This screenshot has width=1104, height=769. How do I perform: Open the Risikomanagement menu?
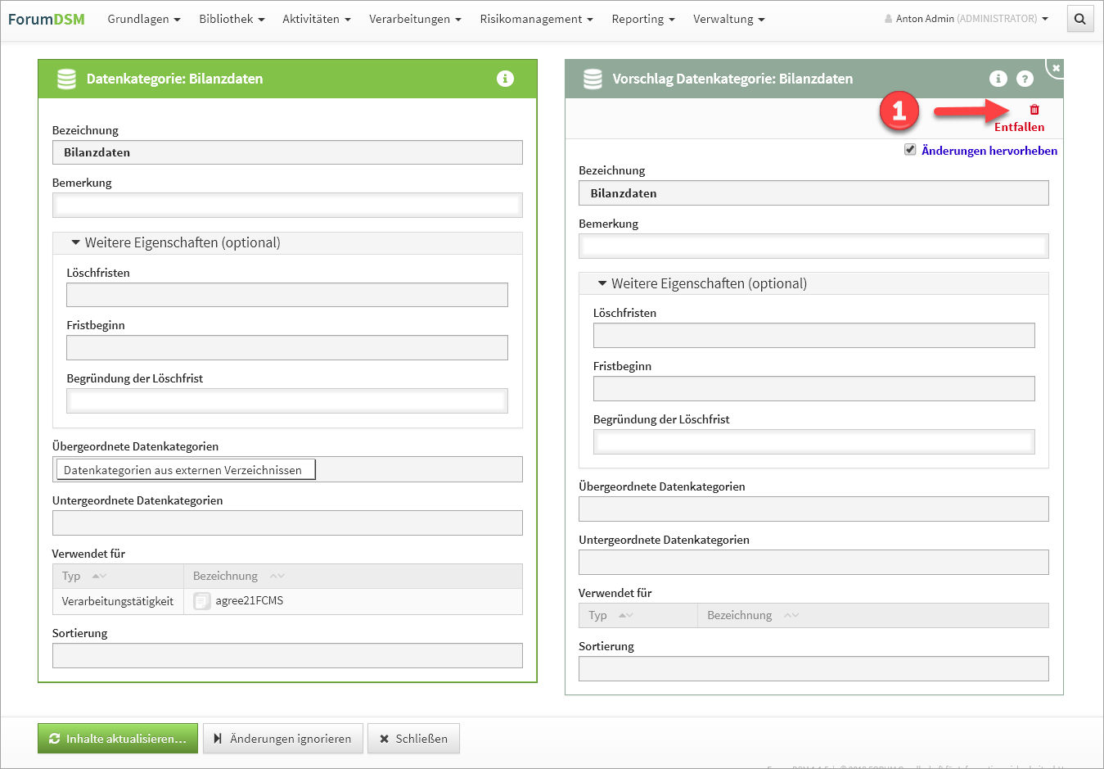point(536,19)
